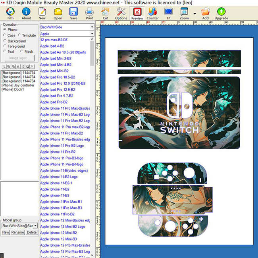Click the model list scroll-up arrow

[92, 39]
